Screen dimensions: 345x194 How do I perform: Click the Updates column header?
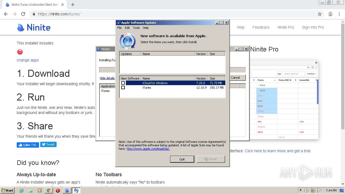(130, 54)
